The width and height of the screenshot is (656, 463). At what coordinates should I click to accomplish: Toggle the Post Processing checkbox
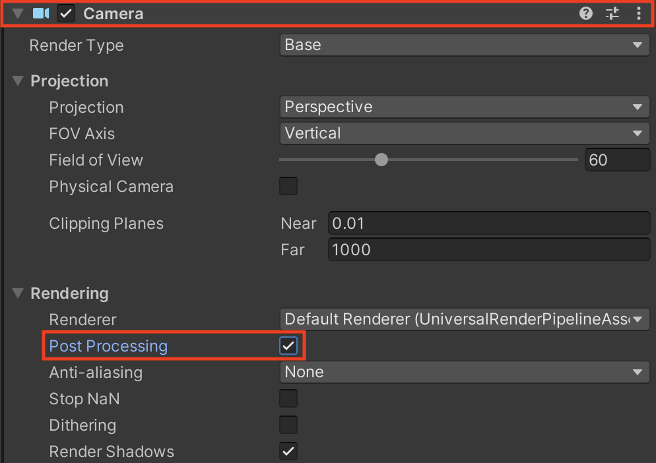[x=288, y=346]
